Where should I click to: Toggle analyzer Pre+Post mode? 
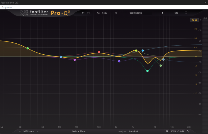(134, 131)
